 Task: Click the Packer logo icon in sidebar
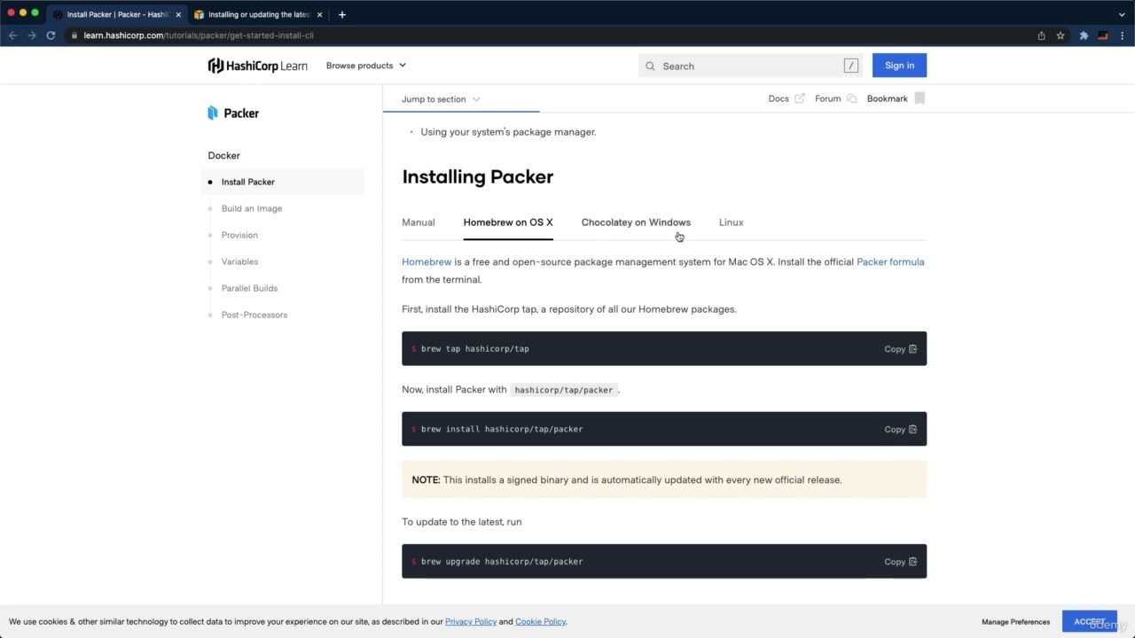coord(213,113)
